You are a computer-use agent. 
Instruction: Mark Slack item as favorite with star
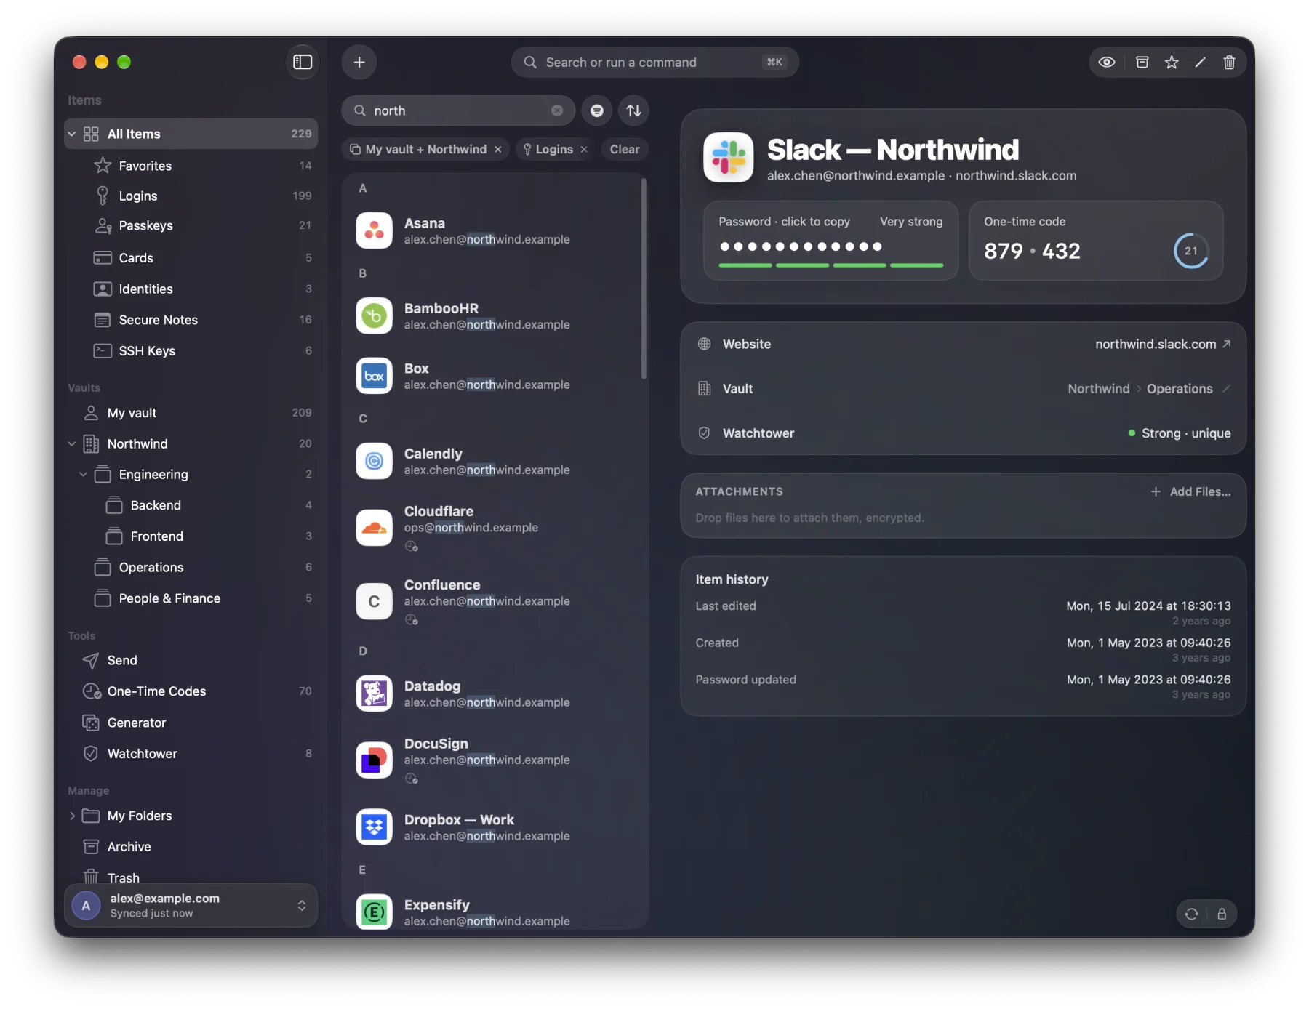click(1172, 63)
